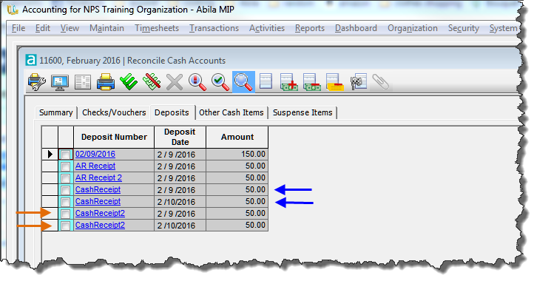Click the Deposit Date column header
Viewport: 534px width, 281px height.
click(x=180, y=137)
